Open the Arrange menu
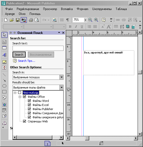Image resolution: width=143 pixels, height=147 pixels. coord(10,14)
